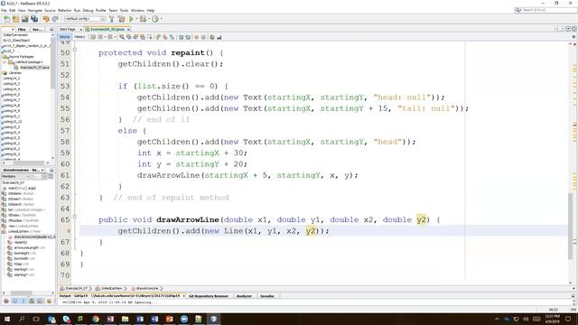The image size is (578, 325).
Task: Open the Navigate menu
Action: click(x=35, y=10)
